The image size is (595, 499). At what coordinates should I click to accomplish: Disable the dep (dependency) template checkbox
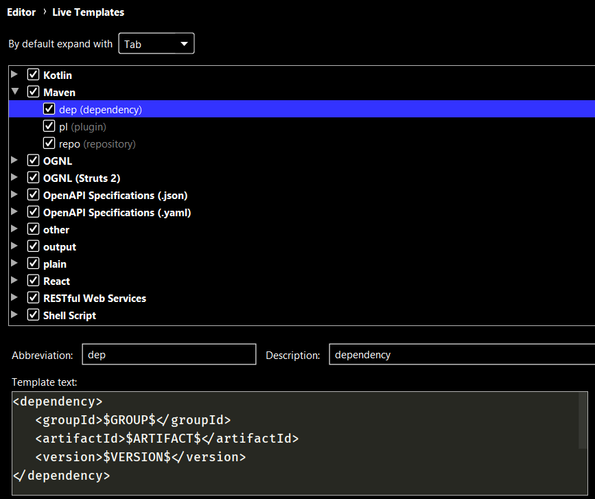(x=49, y=109)
